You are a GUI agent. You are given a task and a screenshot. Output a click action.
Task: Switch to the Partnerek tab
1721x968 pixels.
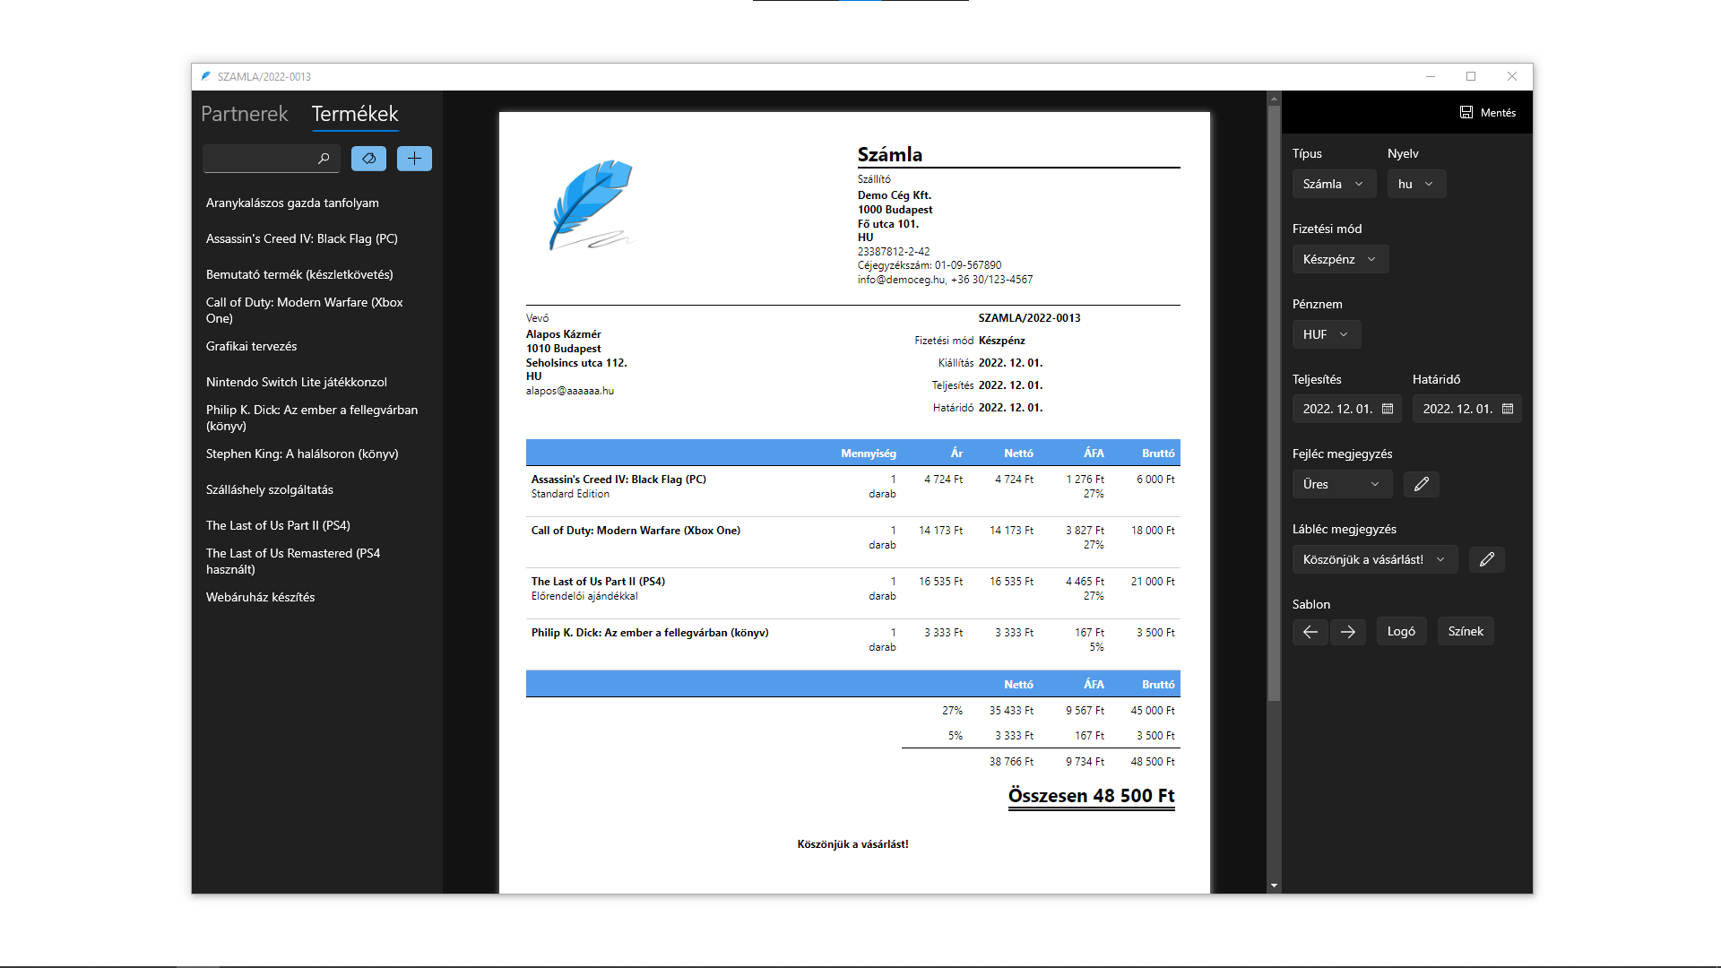pos(244,114)
